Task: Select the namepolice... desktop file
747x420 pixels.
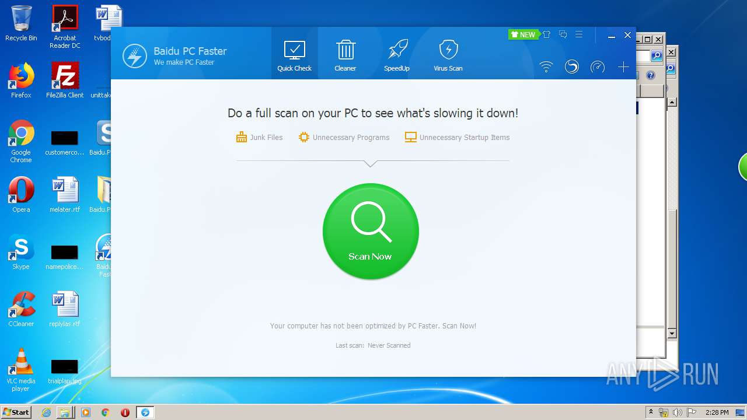Action: point(65,257)
